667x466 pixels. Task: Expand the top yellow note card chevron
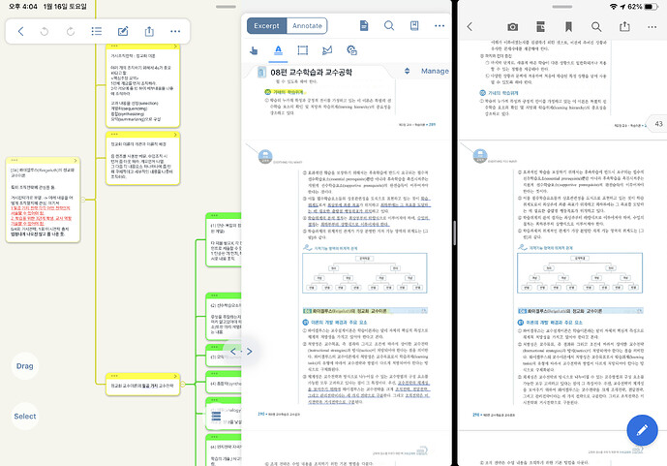click(175, 46)
